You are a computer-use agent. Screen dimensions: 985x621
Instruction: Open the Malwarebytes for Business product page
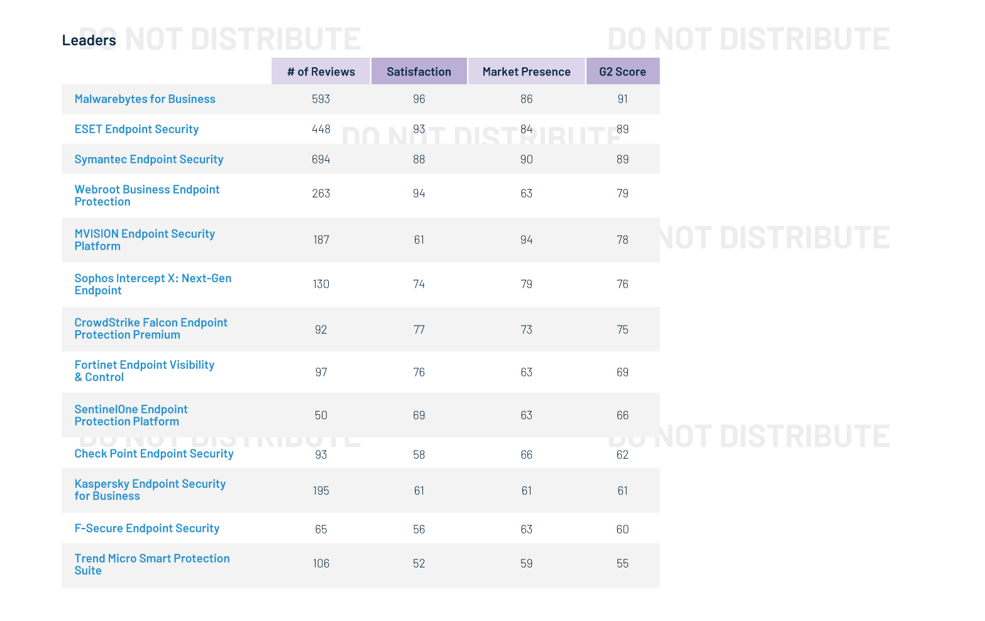point(145,99)
